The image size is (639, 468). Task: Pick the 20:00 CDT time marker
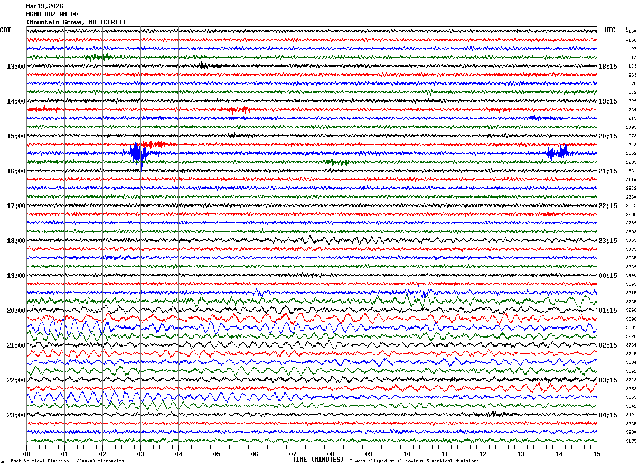point(16,311)
